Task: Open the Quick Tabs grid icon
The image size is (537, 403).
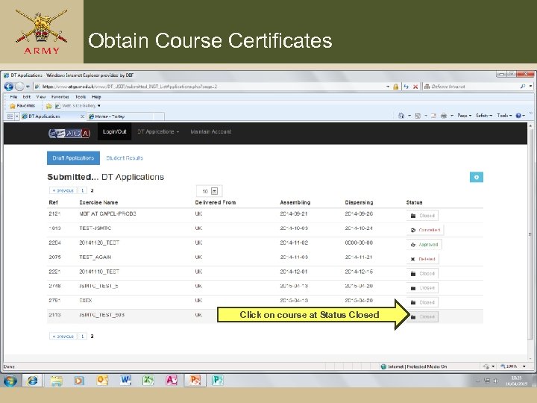Action: coord(10,116)
